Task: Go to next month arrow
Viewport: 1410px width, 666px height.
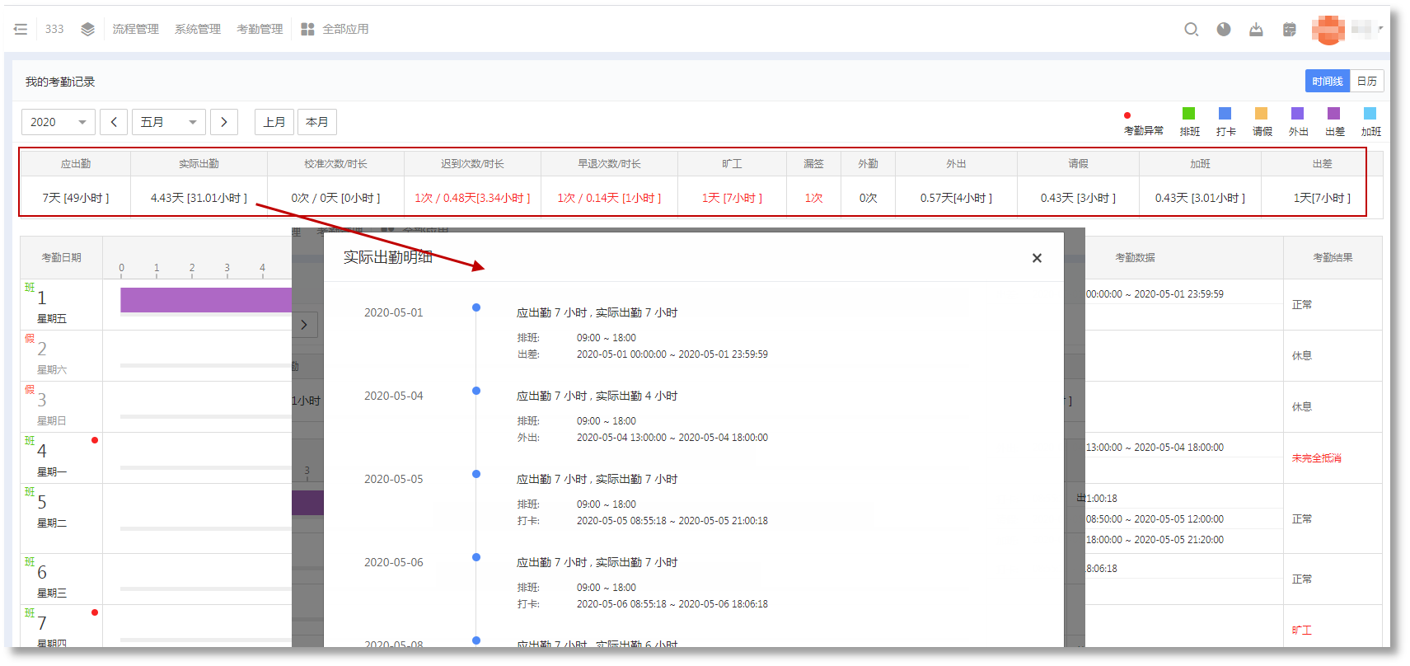Action: pos(224,122)
